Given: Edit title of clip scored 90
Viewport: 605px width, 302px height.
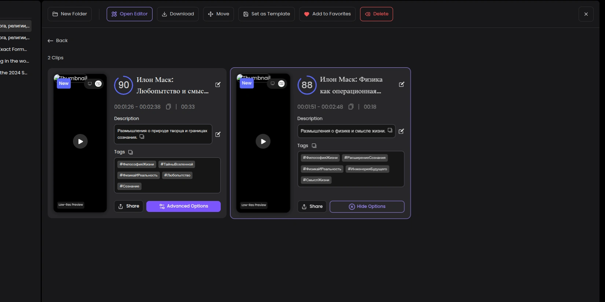Looking at the screenshot, I should [x=218, y=85].
